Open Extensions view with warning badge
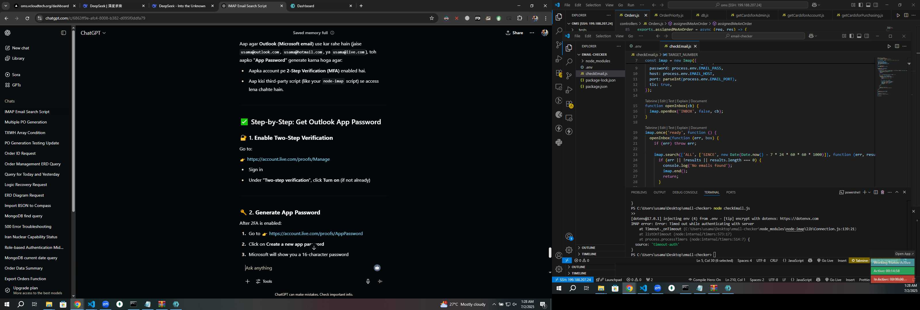The height and width of the screenshot is (310, 920). pos(569,104)
